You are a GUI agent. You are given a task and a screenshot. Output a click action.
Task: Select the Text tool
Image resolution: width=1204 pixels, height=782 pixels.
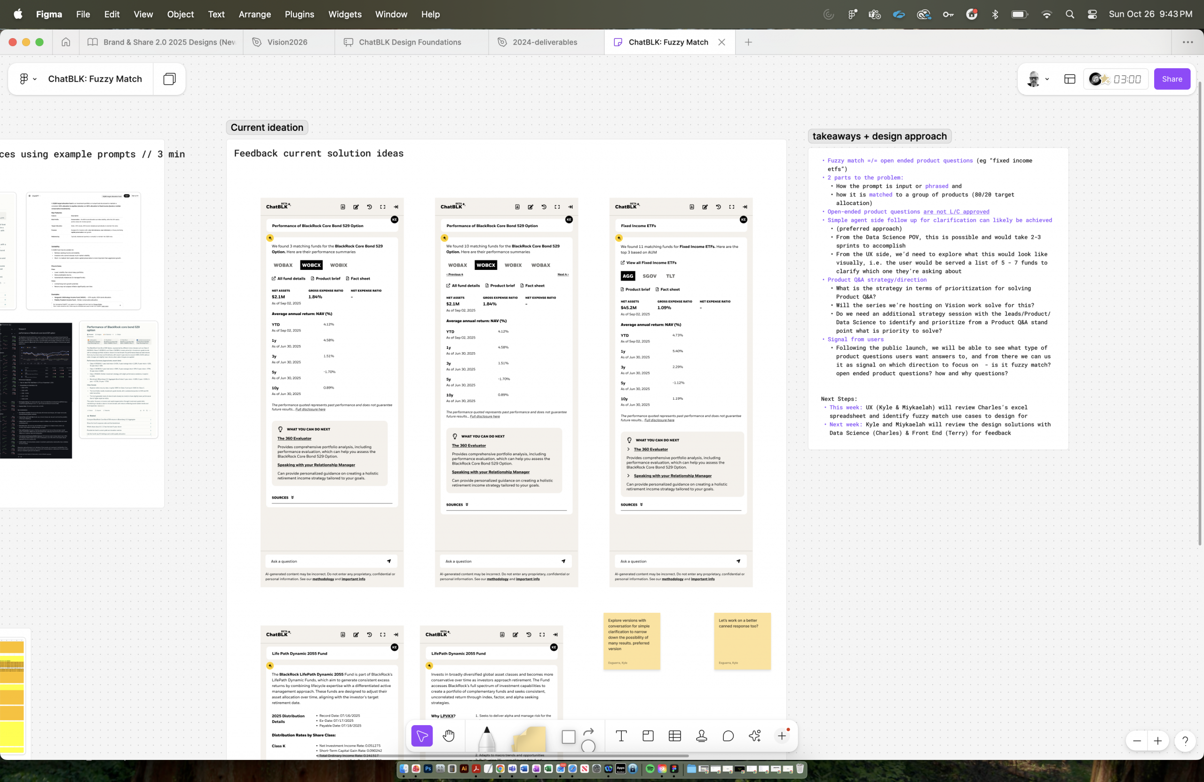621,735
